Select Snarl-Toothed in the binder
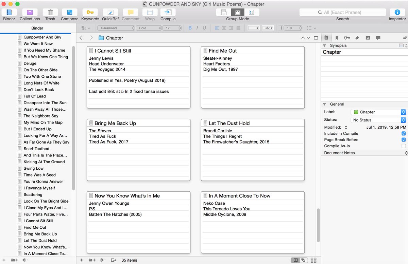The image size is (408, 264). (x=36, y=149)
